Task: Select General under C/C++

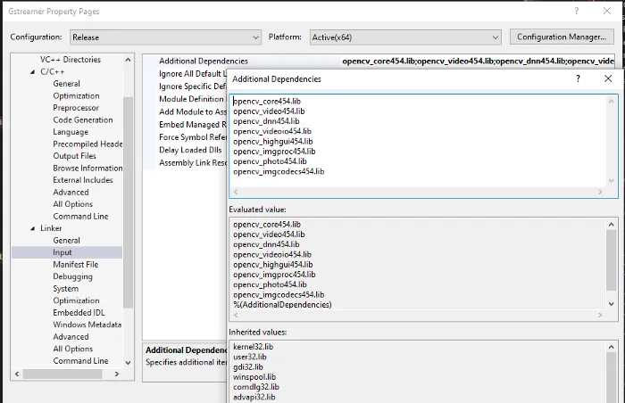Action: [x=67, y=84]
